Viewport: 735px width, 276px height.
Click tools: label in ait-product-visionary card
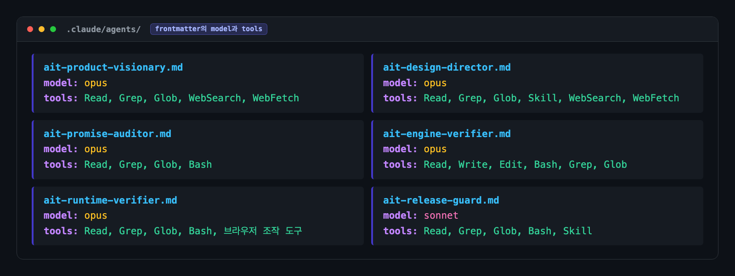click(x=61, y=98)
